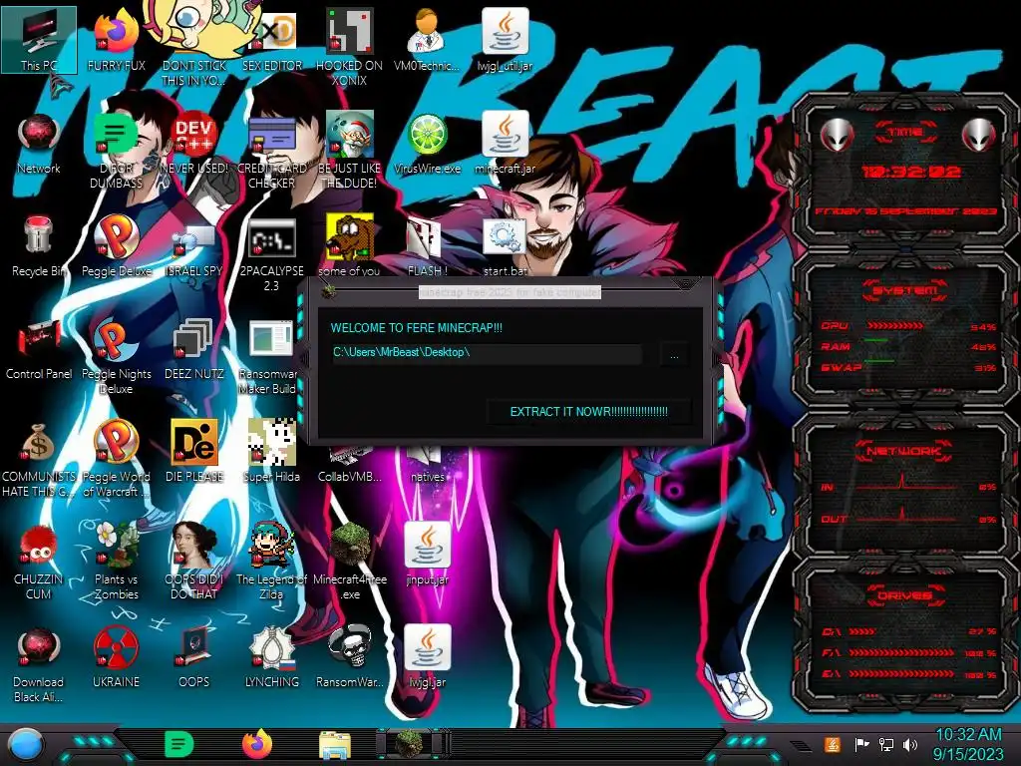Viewport: 1021px width, 766px height.
Task: Open the CREDIT CARD CHECKER icon
Action: pyautogui.click(x=271, y=150)
